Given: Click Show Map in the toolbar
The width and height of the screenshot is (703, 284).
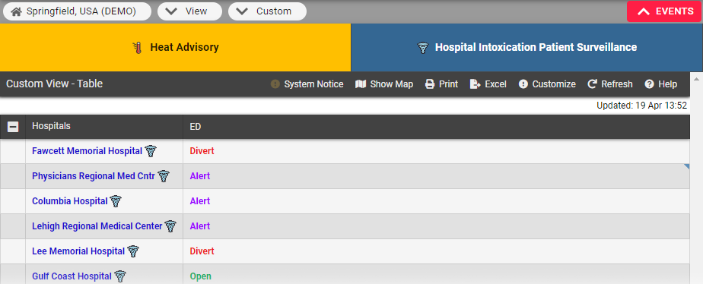Looking at the screenshot, I should pos(384,84).
